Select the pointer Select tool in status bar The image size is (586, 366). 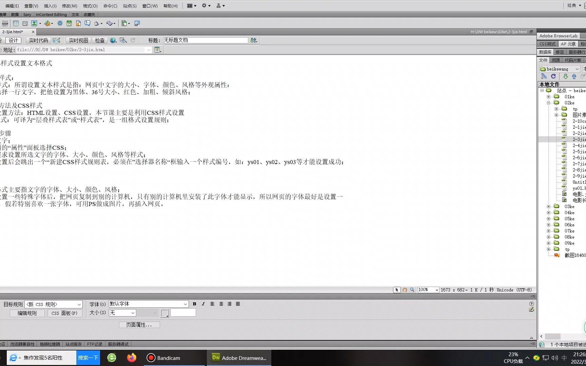click(396, 290)
